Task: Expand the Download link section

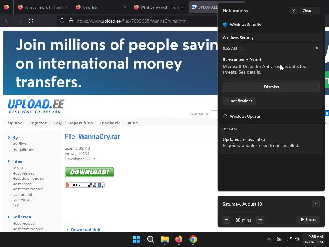Action: pos(84,230)
